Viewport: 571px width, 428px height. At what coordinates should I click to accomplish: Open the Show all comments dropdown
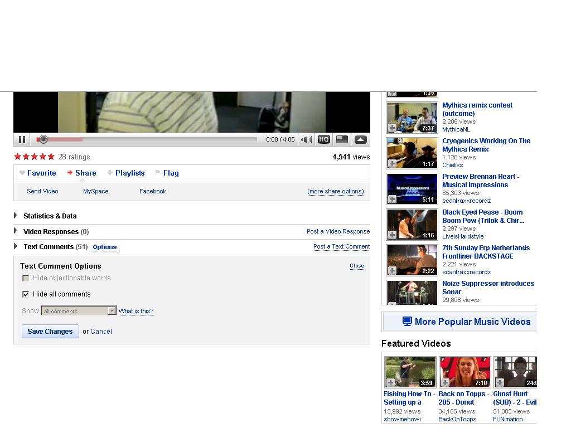tap(79, 311)
